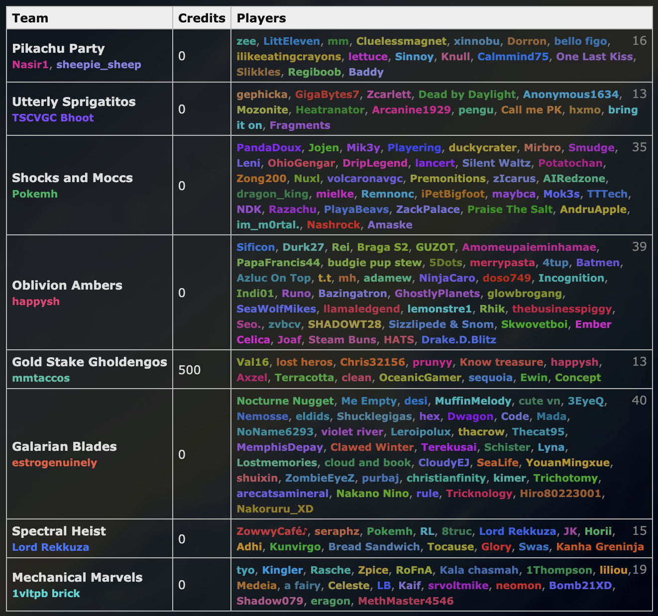Select player Nakoruru_XD
658x616 pixels.
tap(275, 509)
